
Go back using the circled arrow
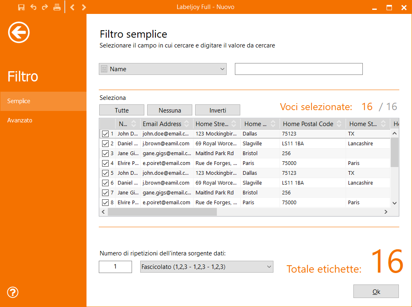click(19, 32)
